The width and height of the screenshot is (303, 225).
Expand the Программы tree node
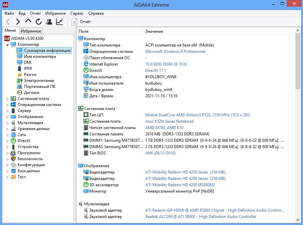pyautogui.click(x=7, y=153)
